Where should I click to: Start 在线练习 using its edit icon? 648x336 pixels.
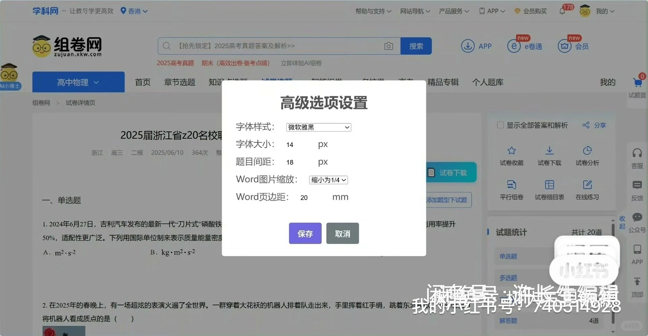pyautogui.click(x=587, y=185)
